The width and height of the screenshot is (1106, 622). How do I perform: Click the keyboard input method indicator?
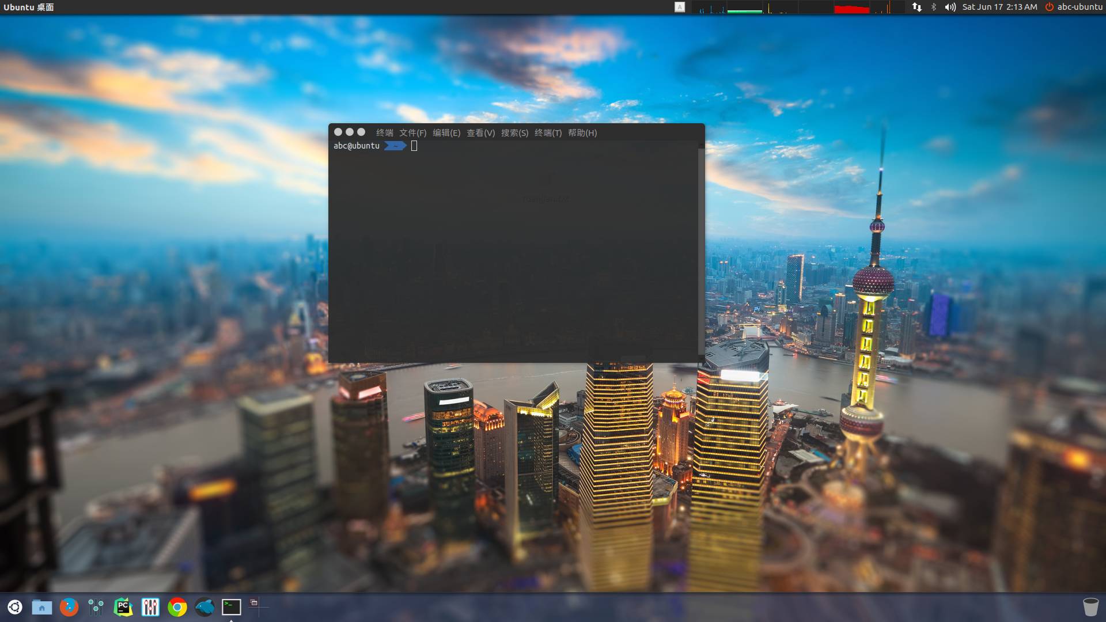pos(680,7)
